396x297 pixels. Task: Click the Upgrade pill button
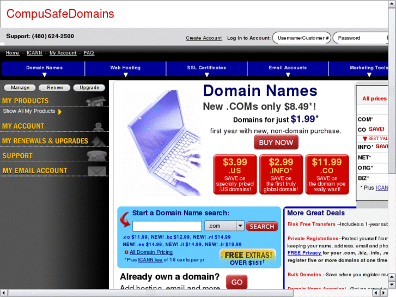point(89,88)
